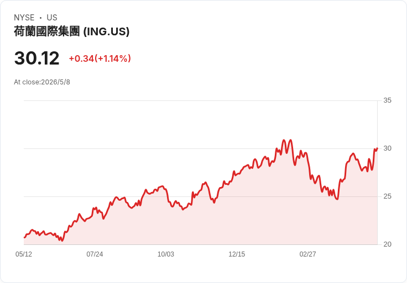
Task: Click the 12/15 date label on x-axis
Action: [237, 254]
